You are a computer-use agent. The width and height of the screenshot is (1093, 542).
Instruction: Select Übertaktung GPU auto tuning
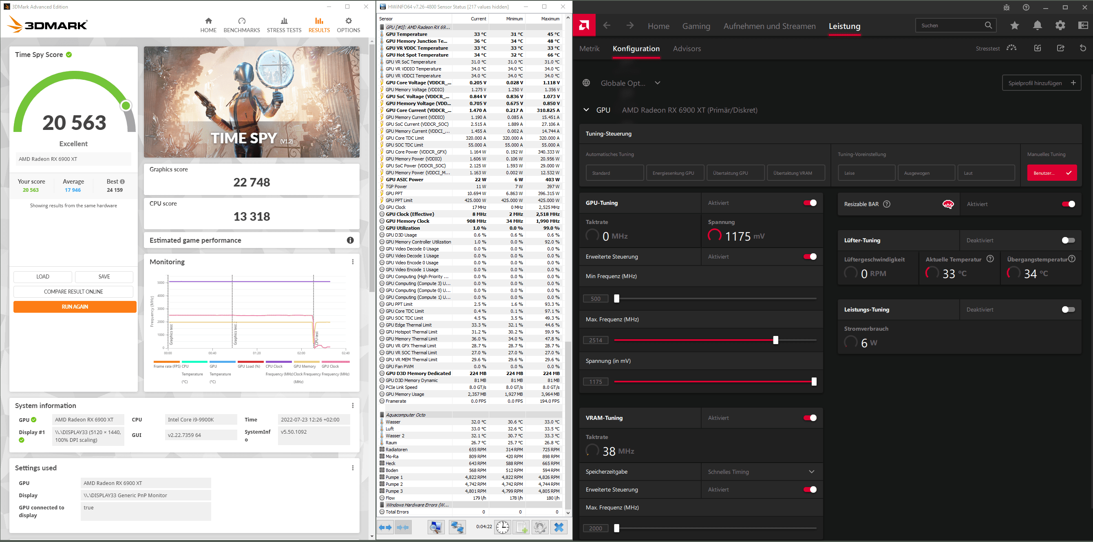click(735, 173)
